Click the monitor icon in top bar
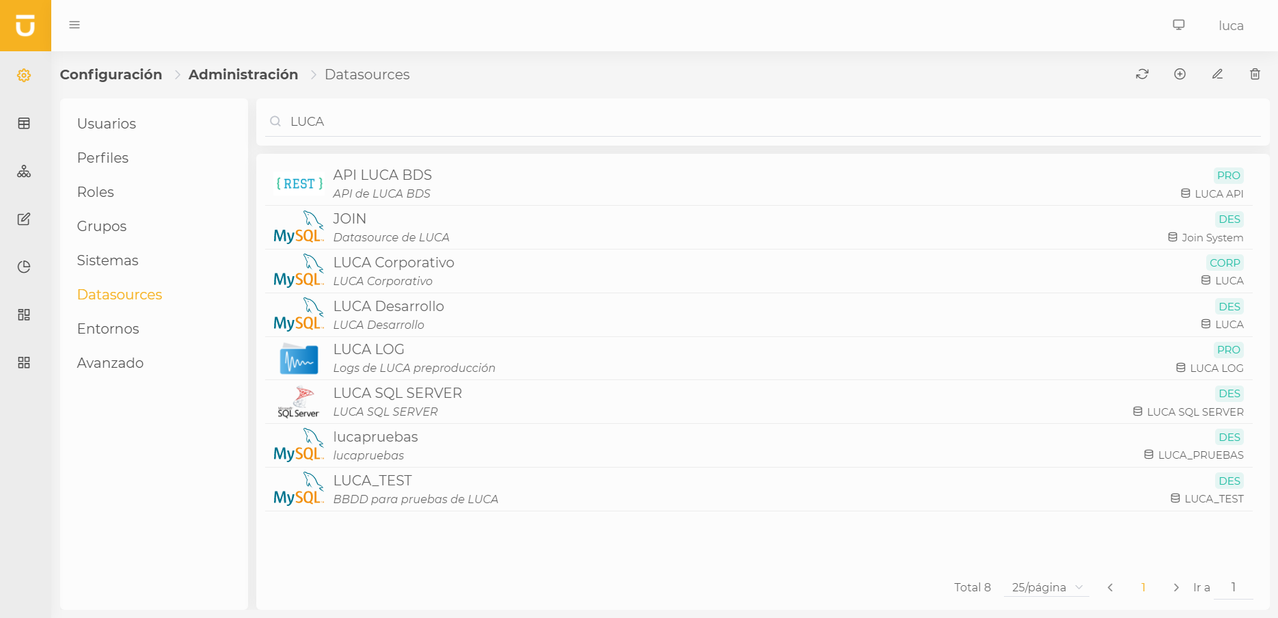1278x618 pixels. coord(1178,24)
